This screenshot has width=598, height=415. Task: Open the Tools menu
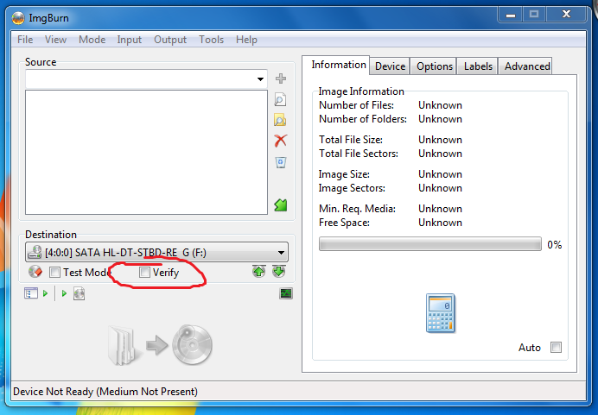[211, 40]
